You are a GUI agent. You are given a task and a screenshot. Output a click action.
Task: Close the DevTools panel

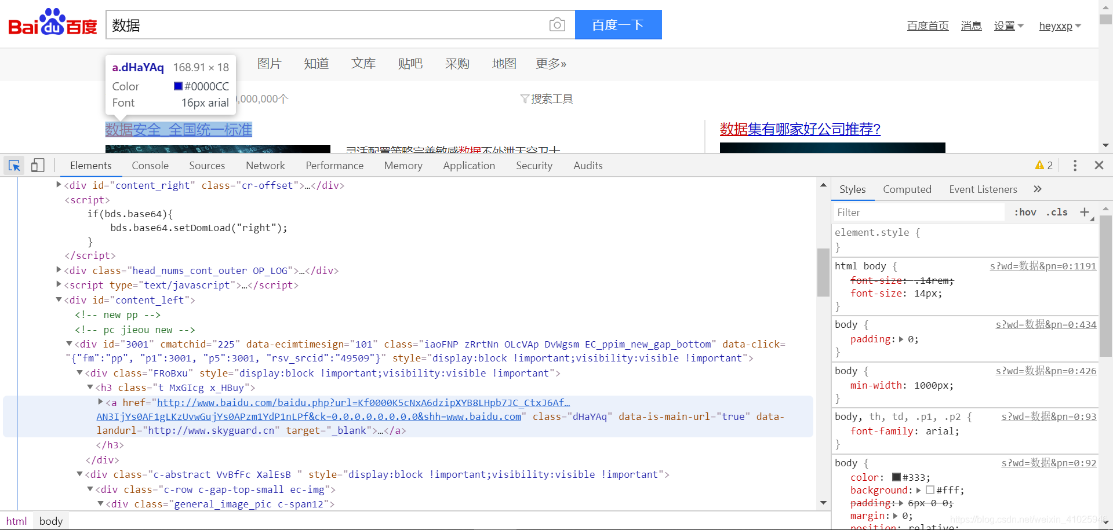point(1099,166)
